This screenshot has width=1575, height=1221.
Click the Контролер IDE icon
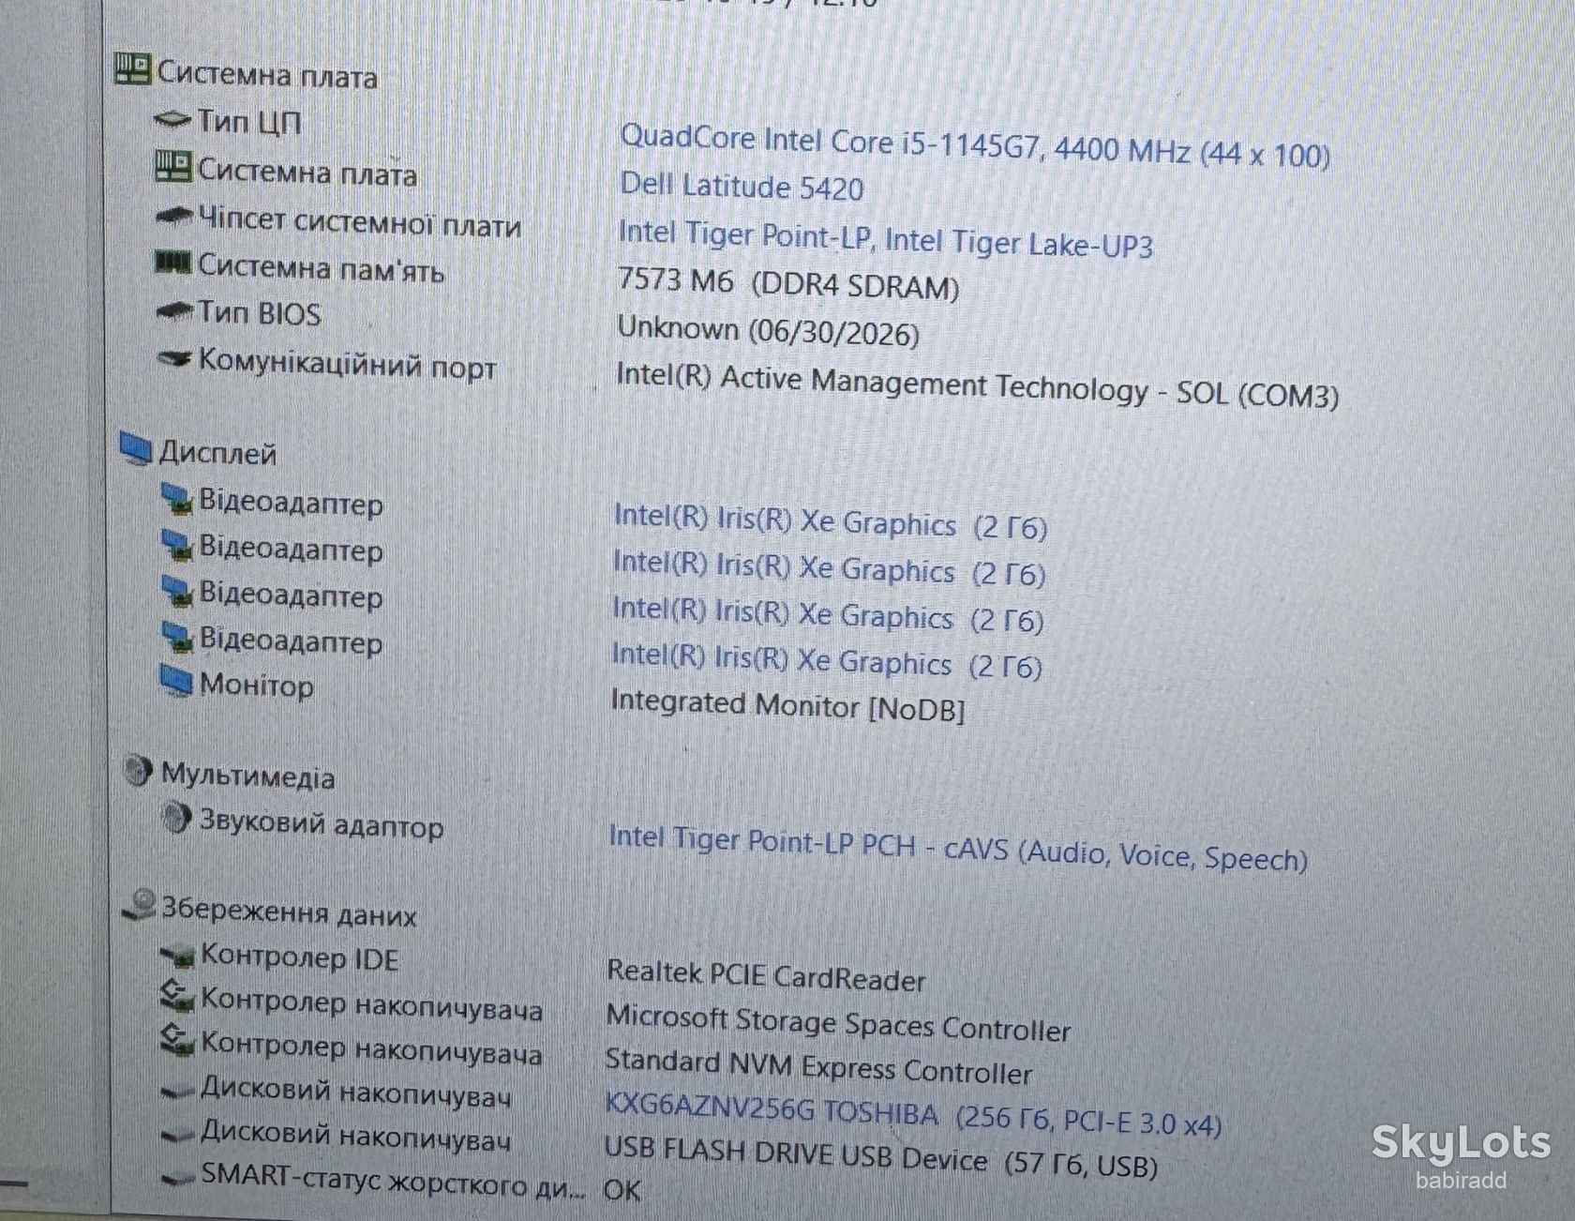point(177,956)
